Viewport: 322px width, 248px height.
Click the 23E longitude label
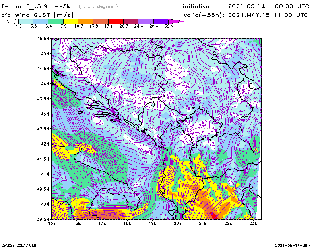point(253,223)
